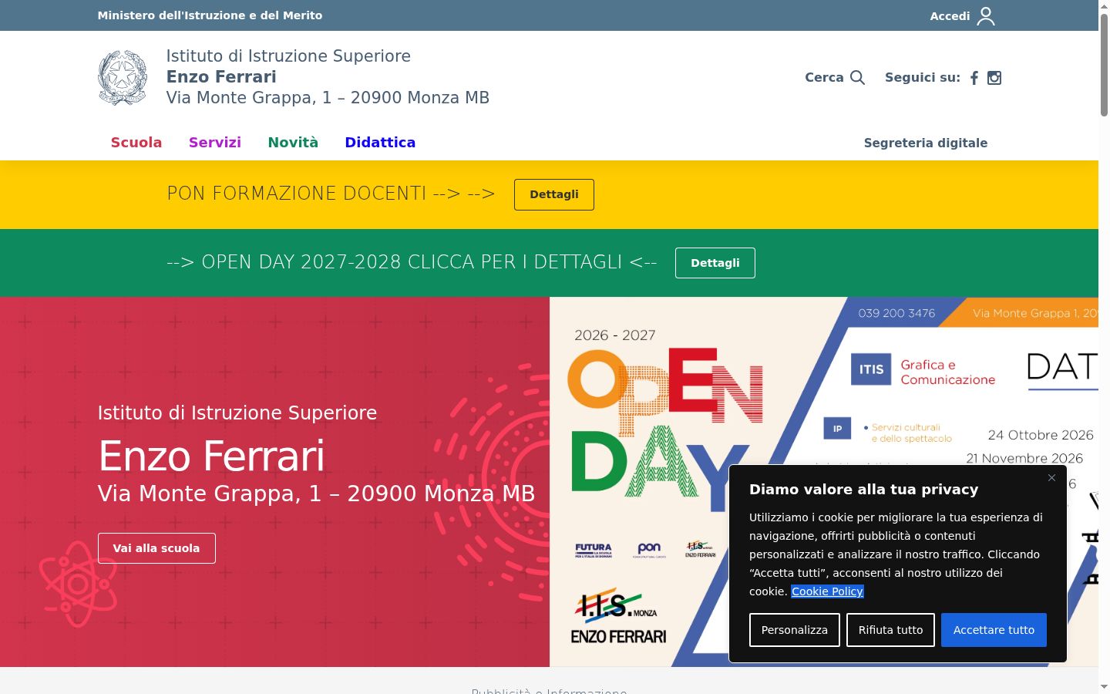
Task: Click Dettagli for Open Day 2027-2028
Action: [x=715, y=263]
